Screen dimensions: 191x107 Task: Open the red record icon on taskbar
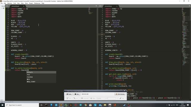pos(76,105)
